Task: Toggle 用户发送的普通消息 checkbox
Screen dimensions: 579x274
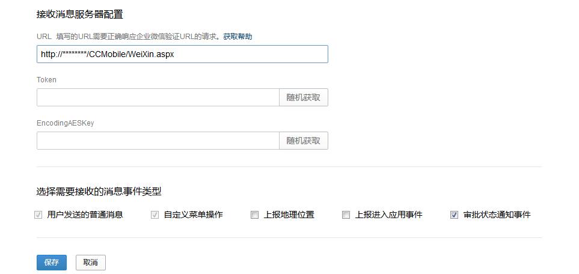Action: (x=38, y=215)
